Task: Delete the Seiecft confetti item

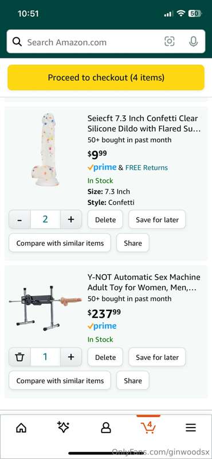Action: [x=105, y=220]
